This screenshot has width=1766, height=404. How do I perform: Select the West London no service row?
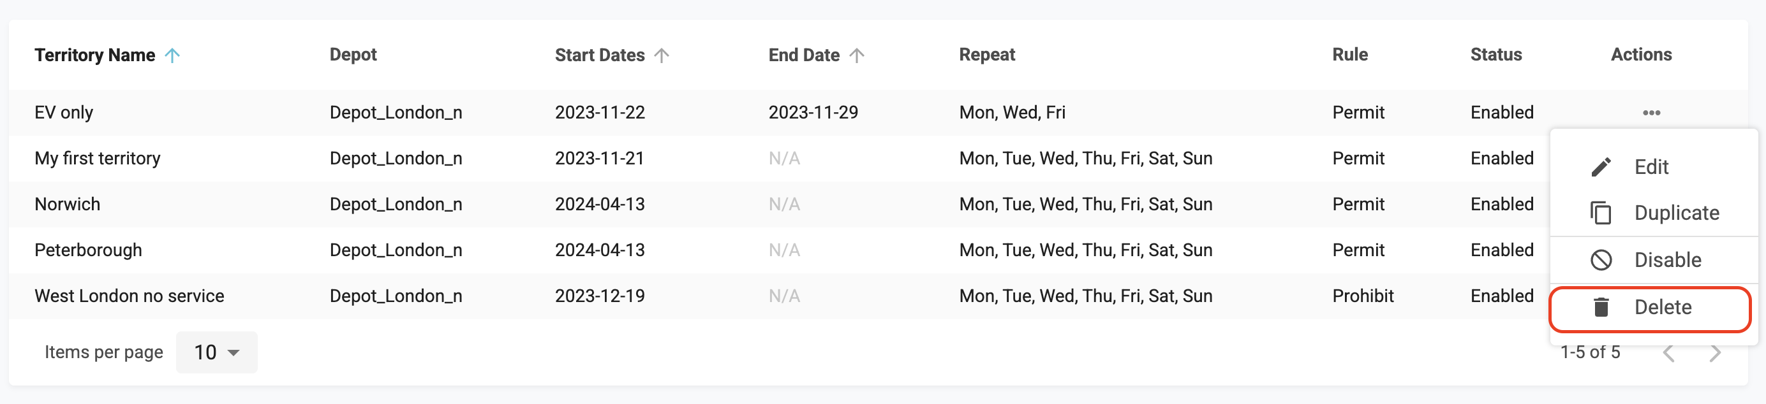pyautogui.click(x=129, y=296)
